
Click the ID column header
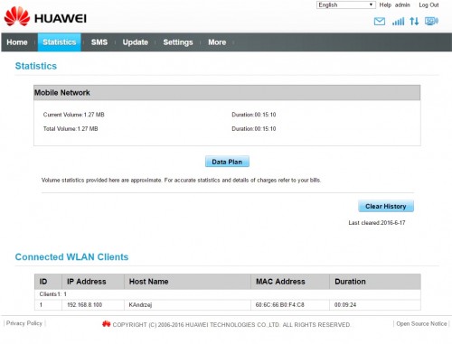pyautogui.click(x=48, y=282)
